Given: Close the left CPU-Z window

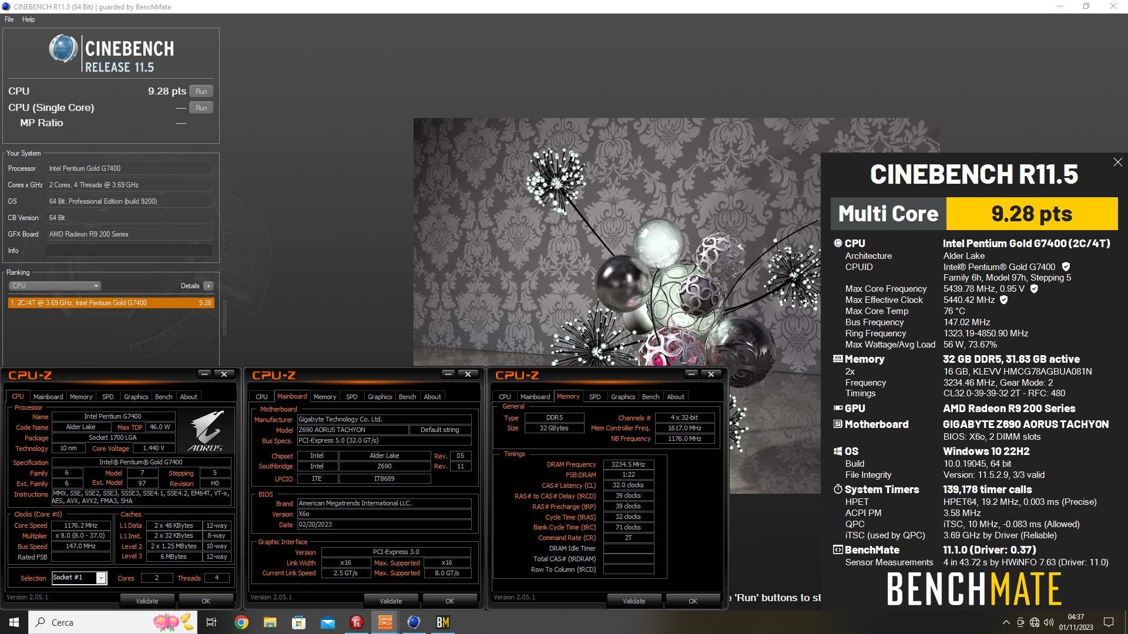Looking at the screenshot, I should (x=224, y=374).
